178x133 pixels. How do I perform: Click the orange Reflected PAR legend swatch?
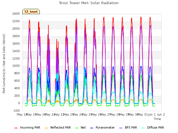click(x=46, y=128)
